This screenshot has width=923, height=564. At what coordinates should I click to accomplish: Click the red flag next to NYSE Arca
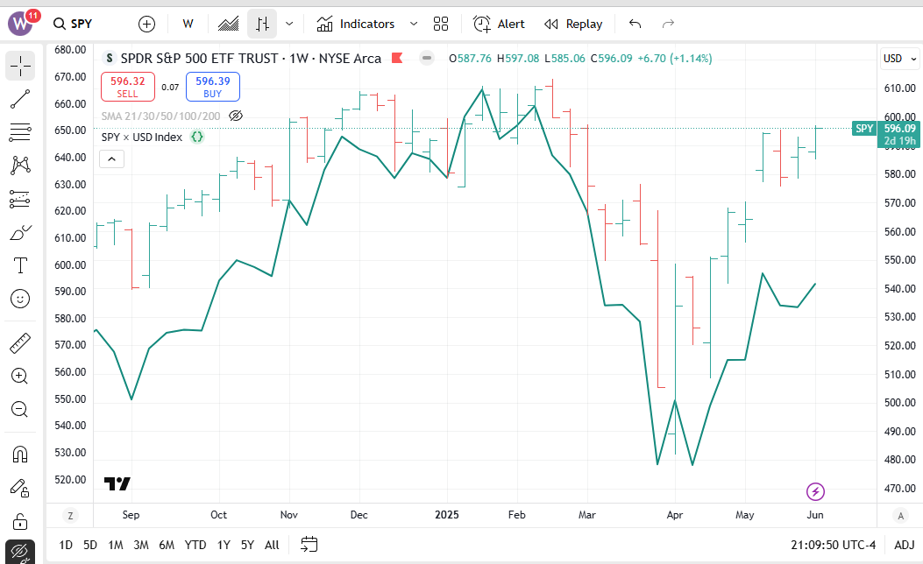[397, 58]
